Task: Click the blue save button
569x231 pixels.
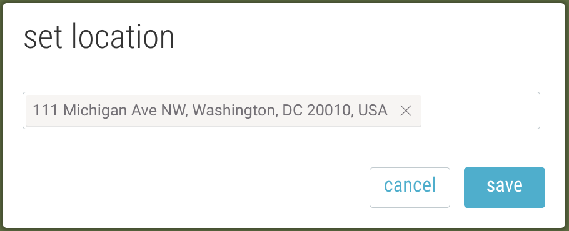Action: [505, 187]
